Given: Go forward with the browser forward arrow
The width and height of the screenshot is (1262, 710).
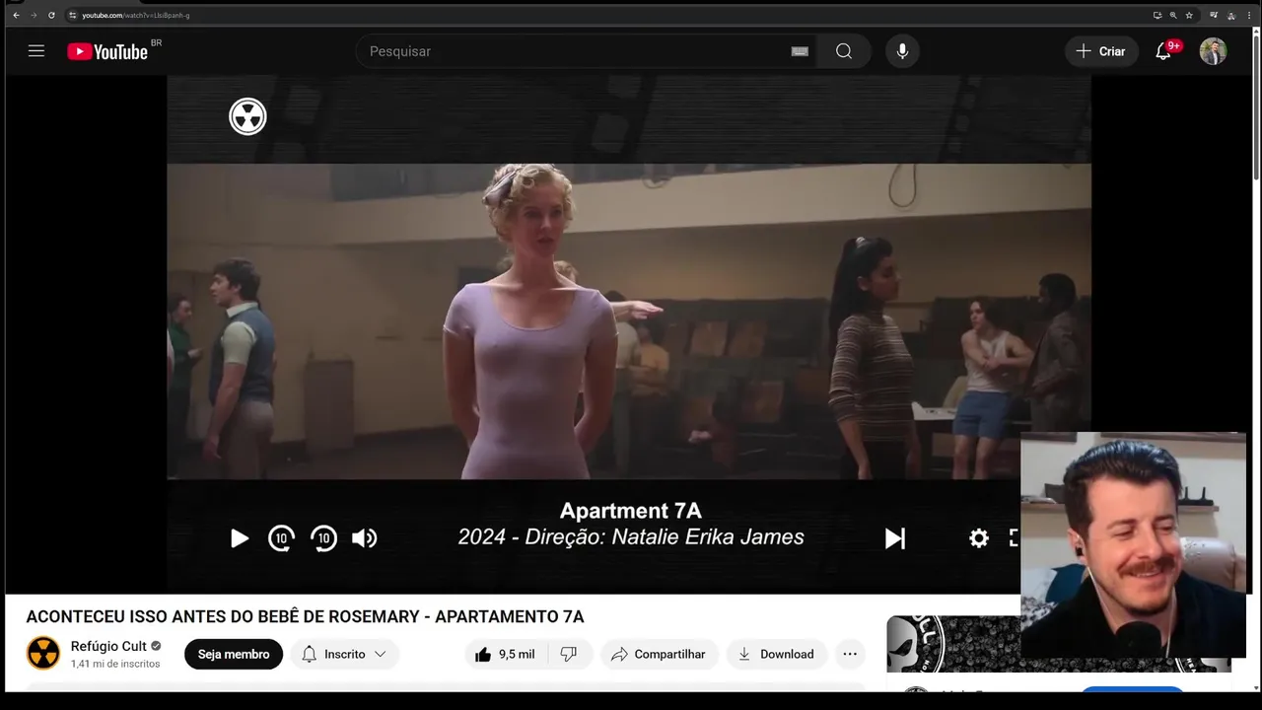Looking at the screenshot, I should (x=34, y=16).
